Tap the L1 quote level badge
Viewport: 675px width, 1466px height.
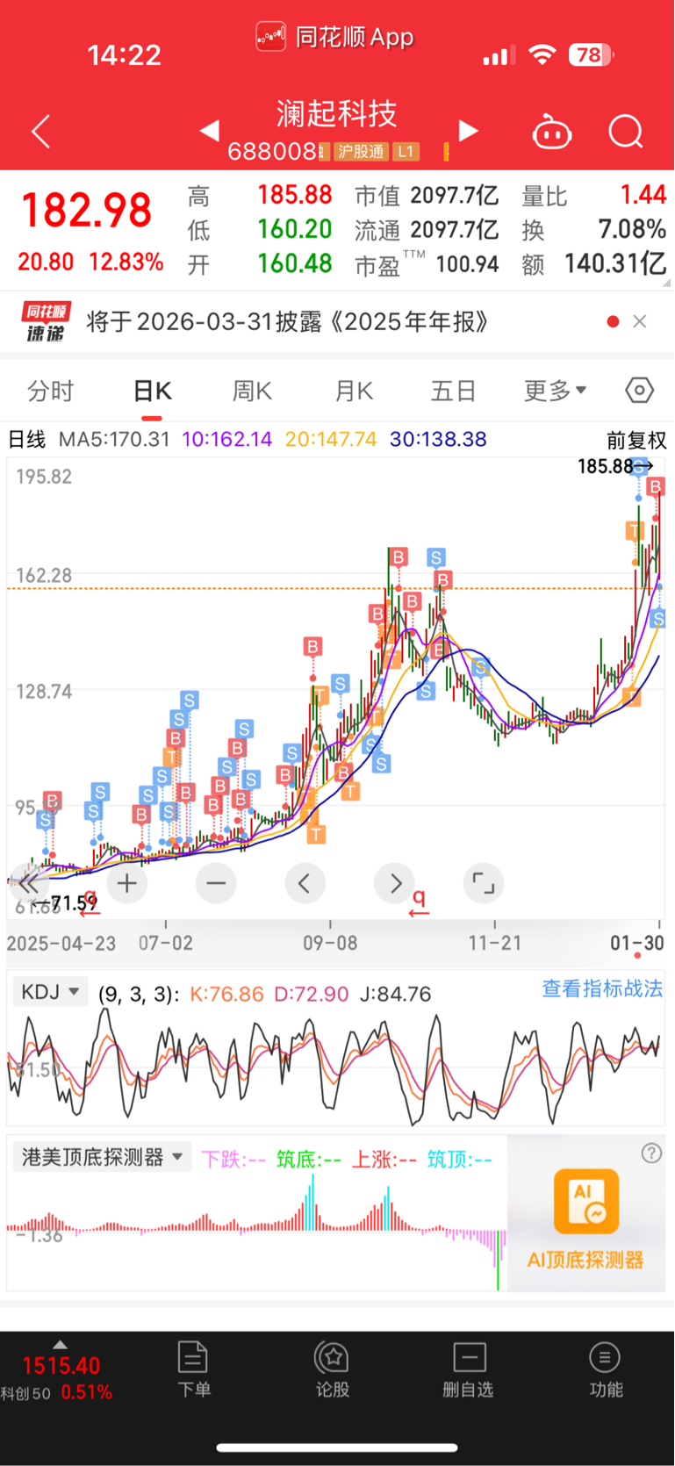[406, 152]
